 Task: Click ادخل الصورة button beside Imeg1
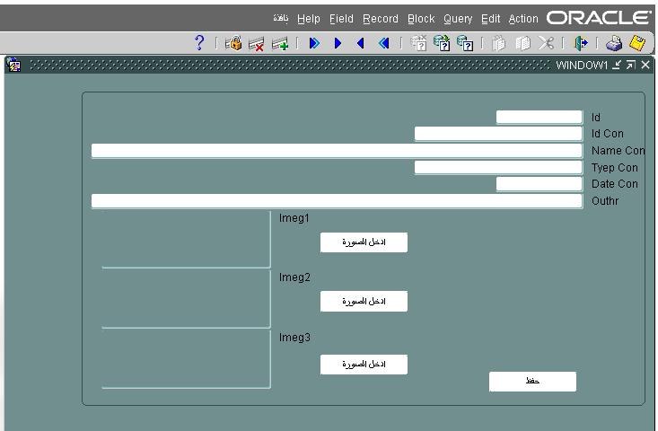(364, 242)
